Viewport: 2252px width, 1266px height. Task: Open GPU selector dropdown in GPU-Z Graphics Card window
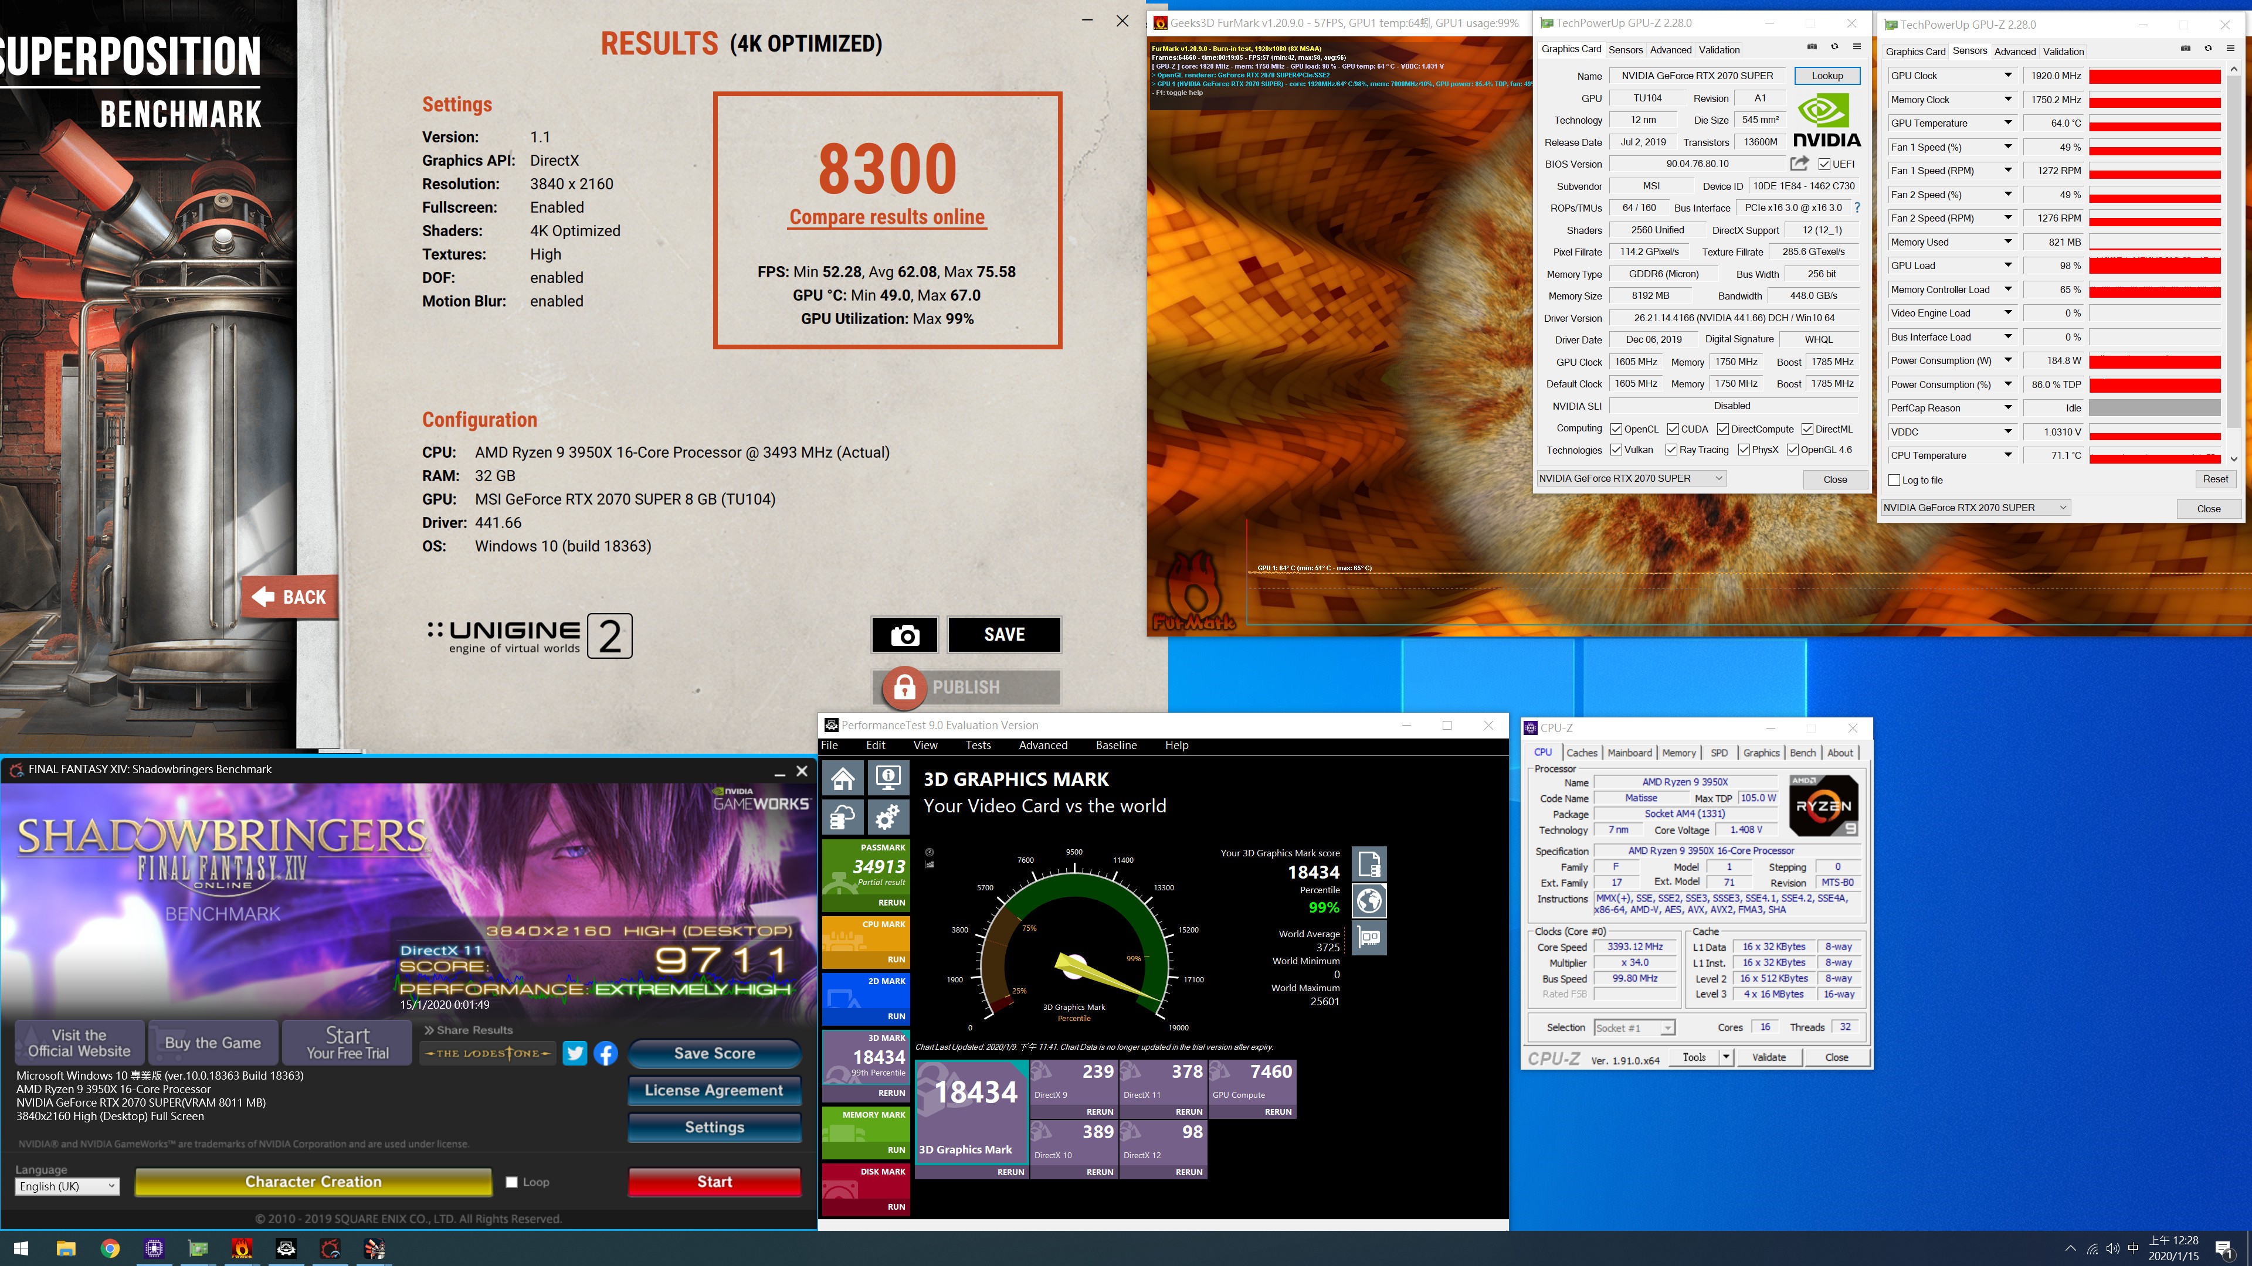coord(1632,478)
